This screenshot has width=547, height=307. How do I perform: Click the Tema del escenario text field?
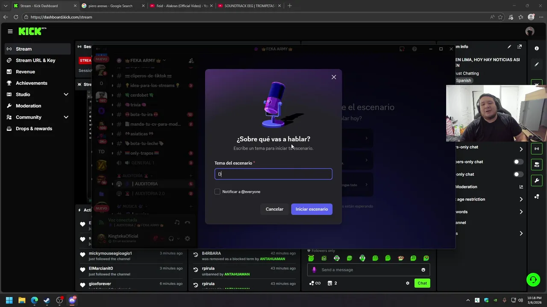[x=273, y=174]
